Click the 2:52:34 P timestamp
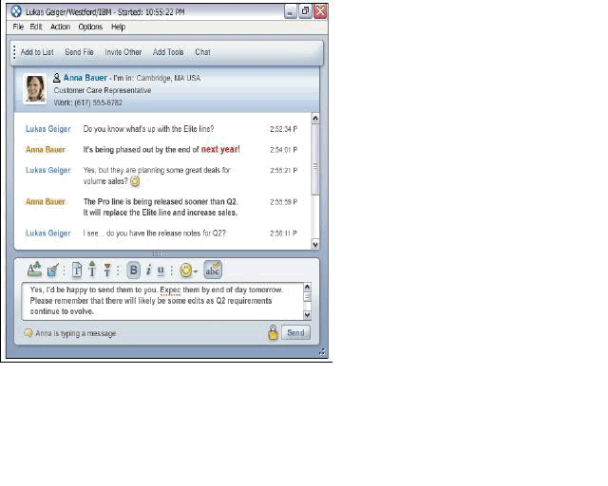The height and width of the screenshot is (486, 608). click(283, 129)
